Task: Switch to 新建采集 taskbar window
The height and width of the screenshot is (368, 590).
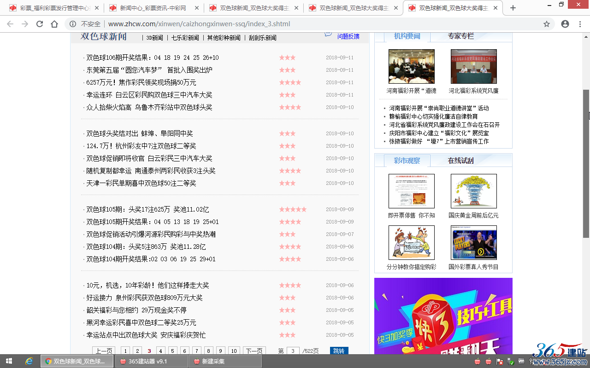Action: click(225, 361)
